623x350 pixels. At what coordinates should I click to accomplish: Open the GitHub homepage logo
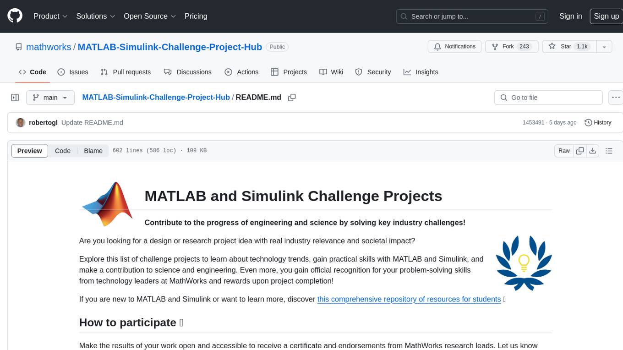pyautogui.click(x=15, y=16)
